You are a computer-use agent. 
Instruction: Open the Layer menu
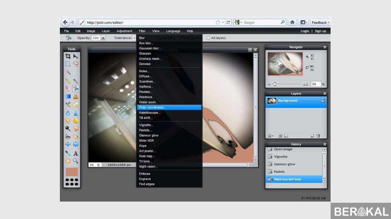point(106,31)
